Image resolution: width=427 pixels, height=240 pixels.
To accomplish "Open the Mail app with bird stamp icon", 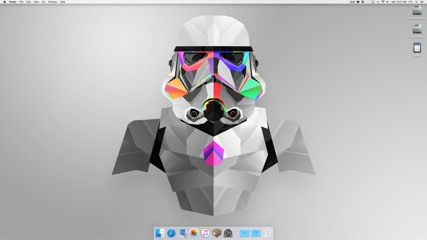I will tap(183, 233).
